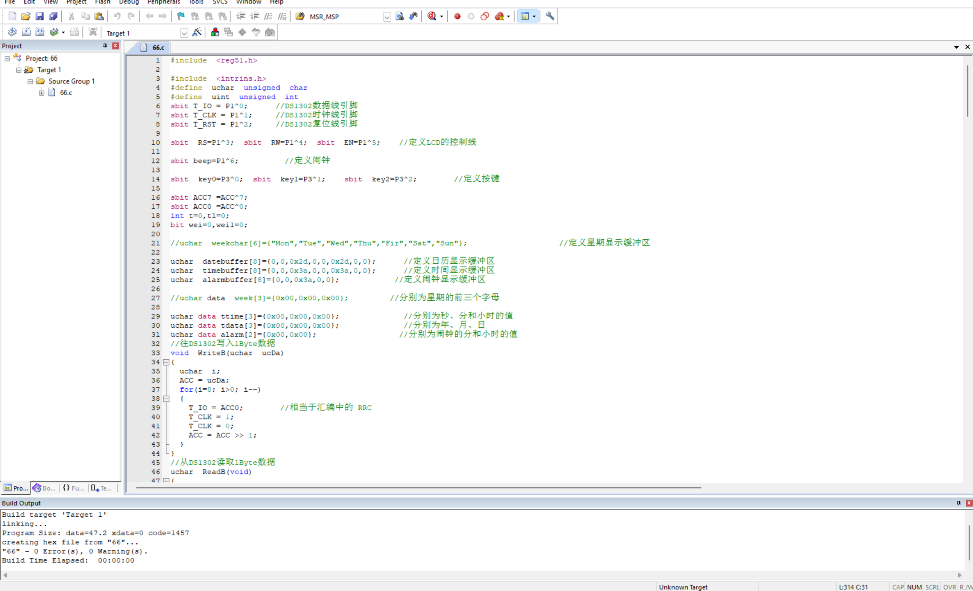Click the Build target icon
Screen dimensions: 973x591
pos(26,32)
